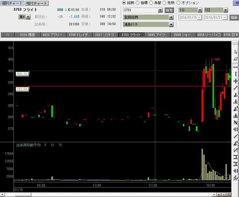Viewport: 239px width, 197px height.
Task: Select the Gann fan tool
Action: [236, 143]
